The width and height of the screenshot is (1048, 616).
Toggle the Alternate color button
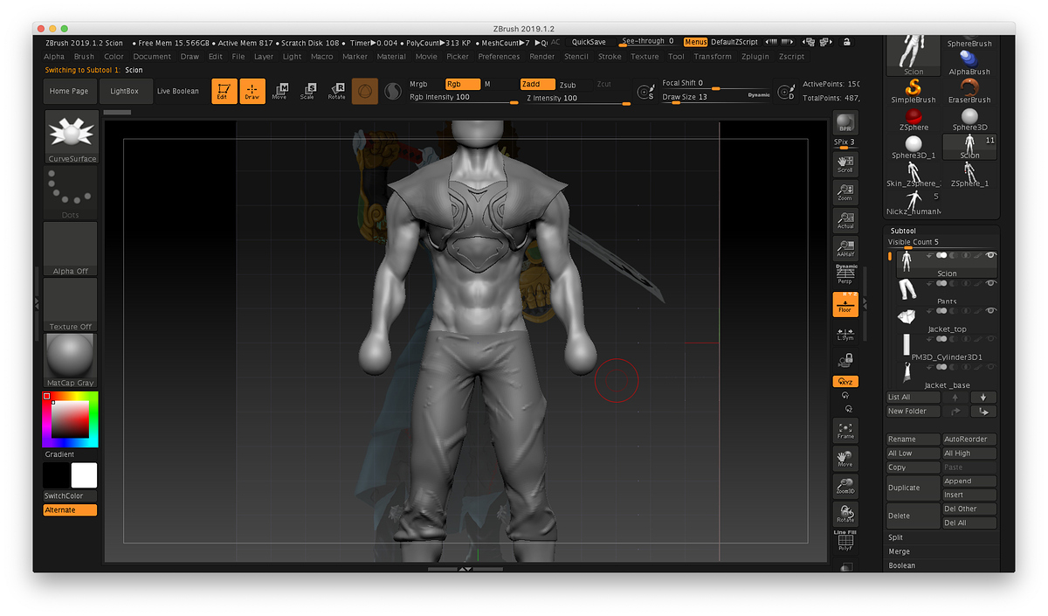coord(71,510)
